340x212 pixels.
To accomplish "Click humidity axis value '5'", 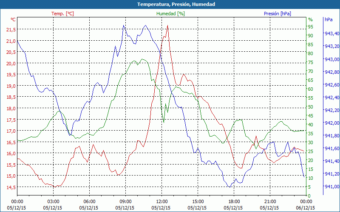I will coord(309,187).
